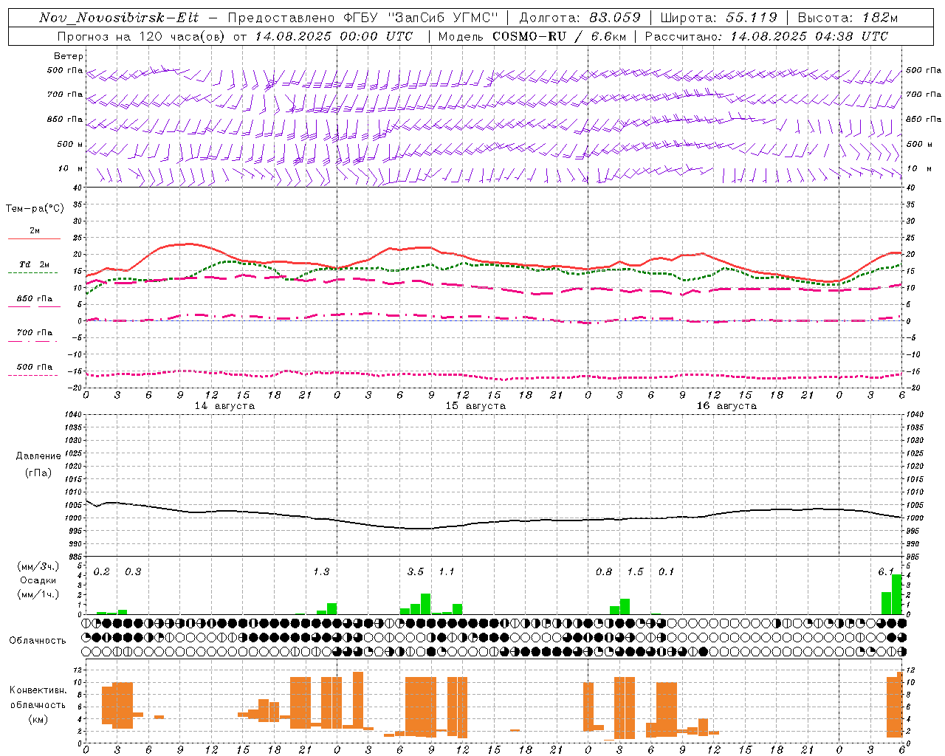
Task: Click the 0.8 precipitation total
Action: click(x=604, y=572)
